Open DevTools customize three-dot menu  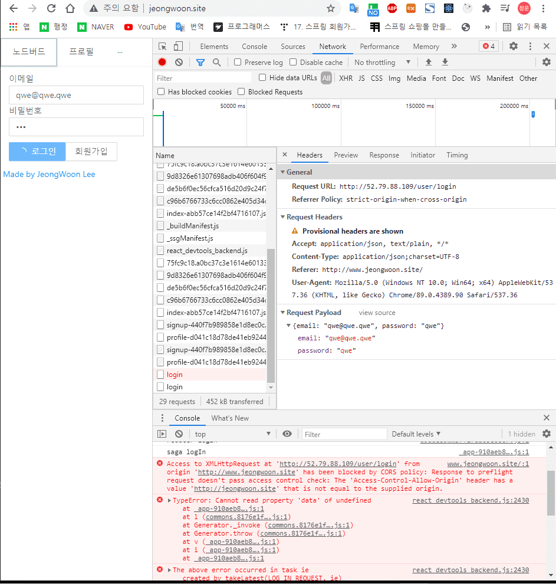(x=530, y=46)
